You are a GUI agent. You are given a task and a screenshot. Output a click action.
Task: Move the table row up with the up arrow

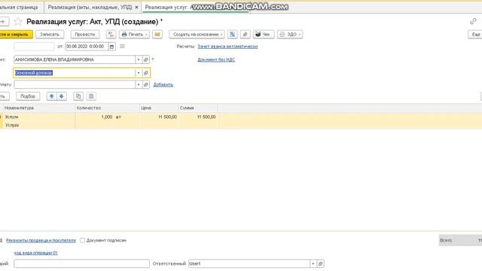pos(52,96)
